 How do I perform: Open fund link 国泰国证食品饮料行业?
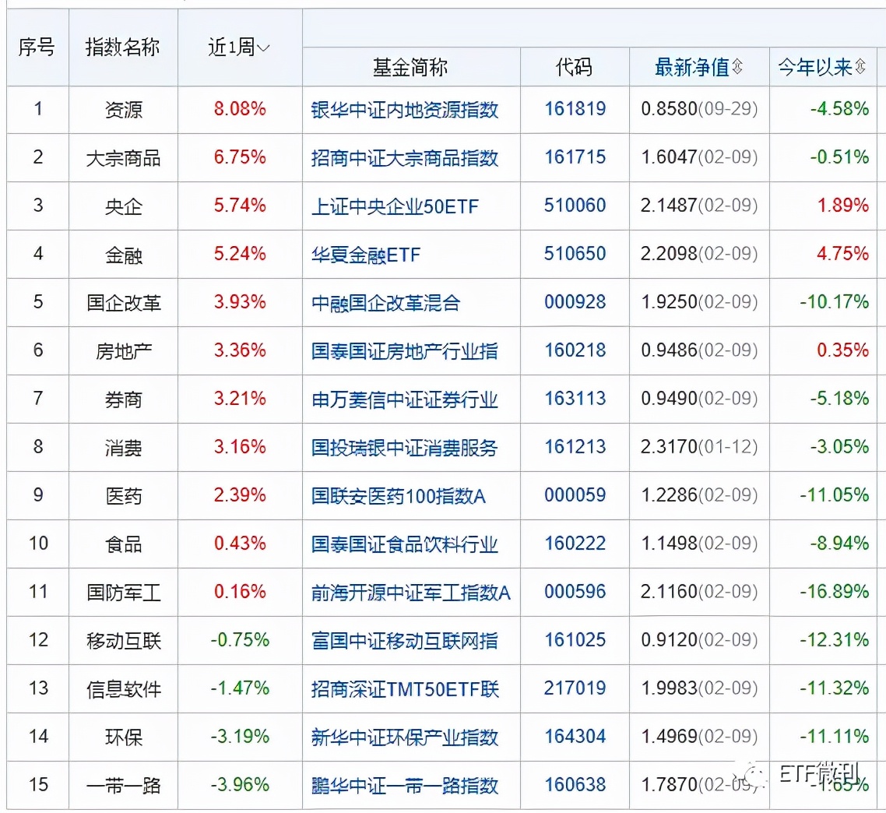pyautogui.click(x=405, y=544)
